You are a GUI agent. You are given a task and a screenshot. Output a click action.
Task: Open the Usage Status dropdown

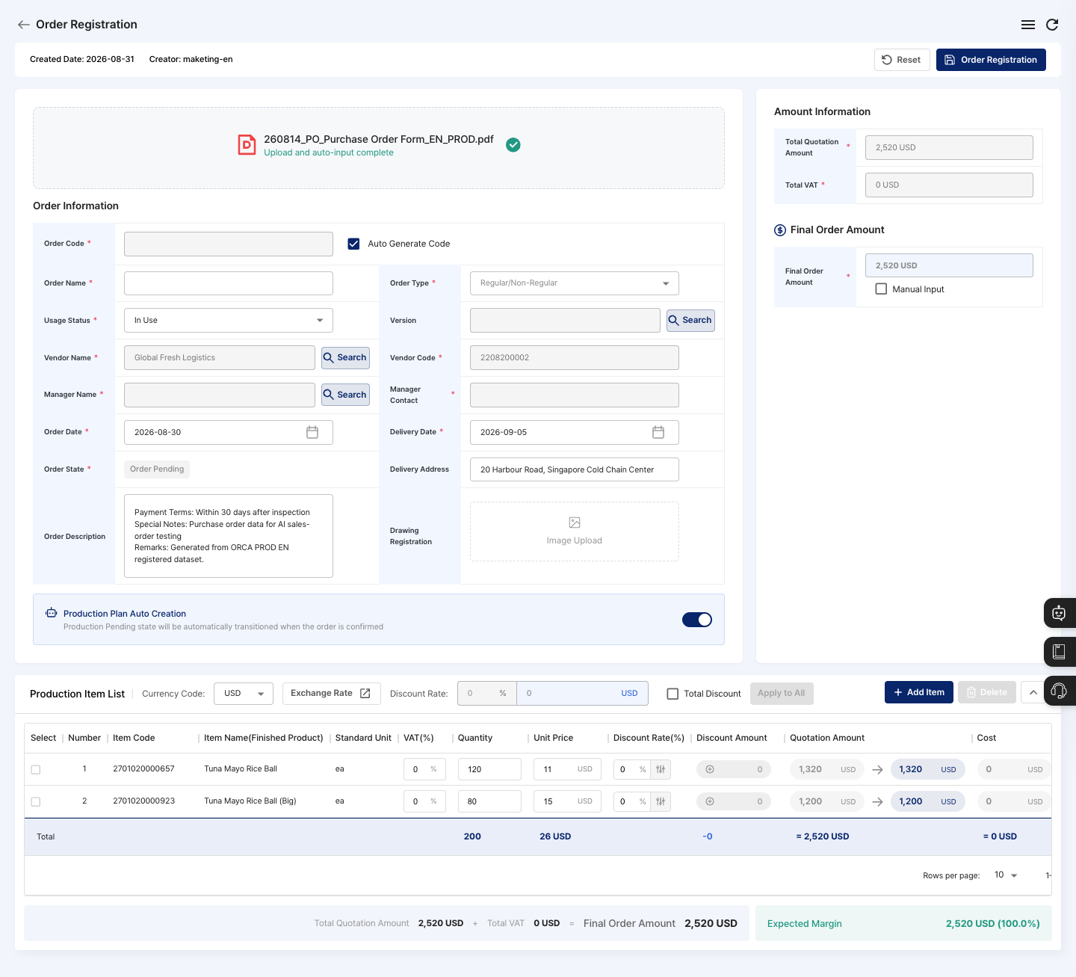coord(229,320)
